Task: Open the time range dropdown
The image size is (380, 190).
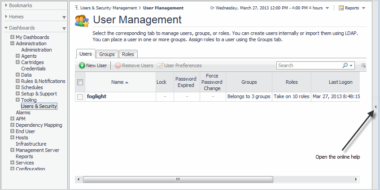Action: [327, 8]
